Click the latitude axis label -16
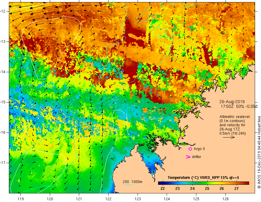The height and width of the screenshot is (202, 261). click(3, 132)
